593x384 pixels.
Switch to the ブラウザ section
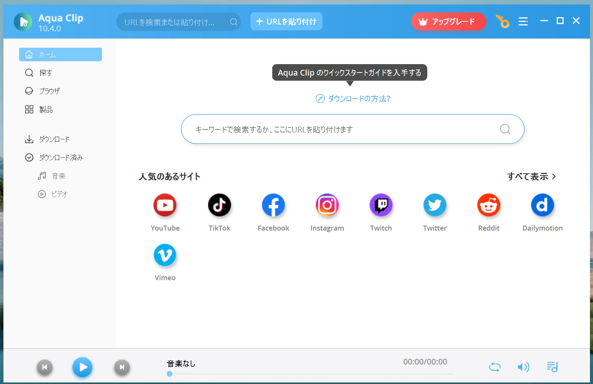pos(50,91)
